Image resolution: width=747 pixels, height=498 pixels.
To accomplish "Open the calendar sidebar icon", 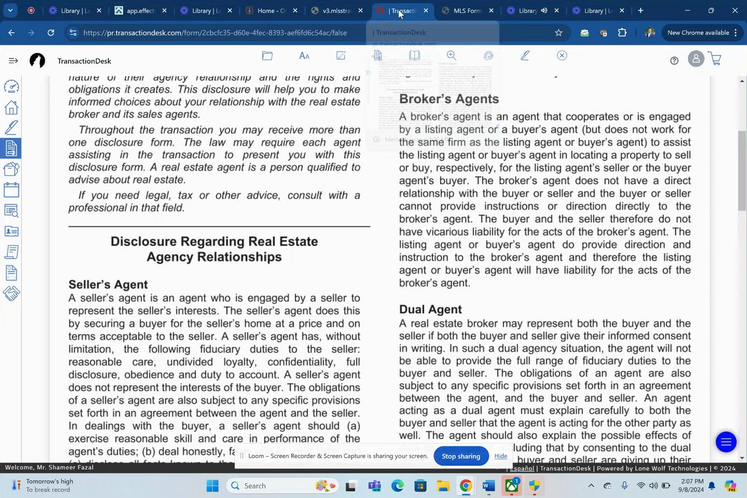I will [x=11, y=190].
